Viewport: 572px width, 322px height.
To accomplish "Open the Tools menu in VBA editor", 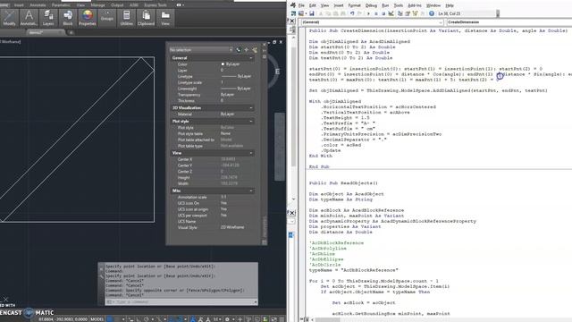I will (399, 5).
